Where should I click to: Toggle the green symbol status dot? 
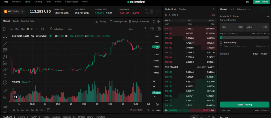coord(51,36)
